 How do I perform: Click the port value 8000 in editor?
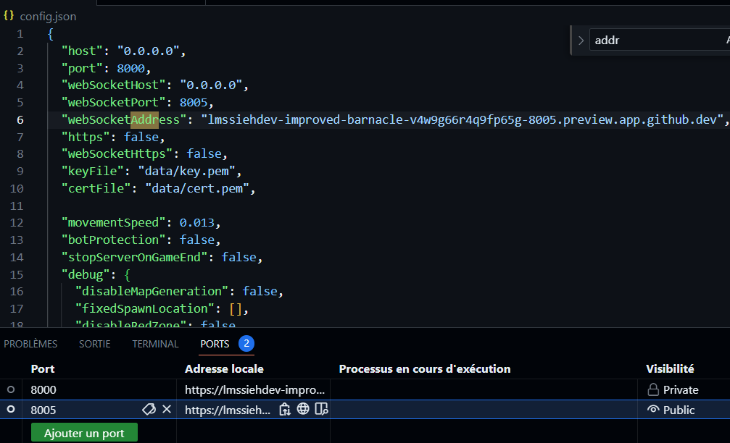130,68
